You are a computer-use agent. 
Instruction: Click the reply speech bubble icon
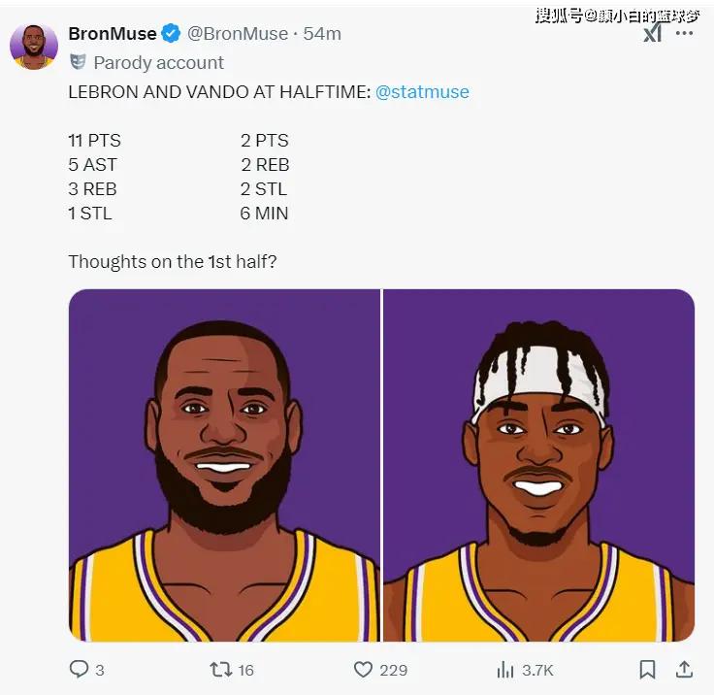[79, 669]
